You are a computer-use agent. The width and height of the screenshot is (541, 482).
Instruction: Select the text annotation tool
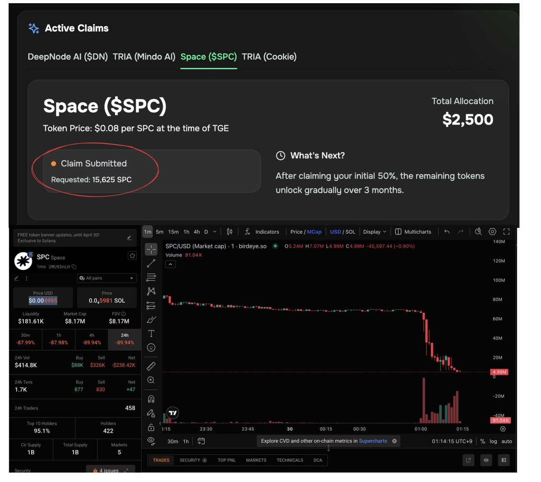[151, 334]
